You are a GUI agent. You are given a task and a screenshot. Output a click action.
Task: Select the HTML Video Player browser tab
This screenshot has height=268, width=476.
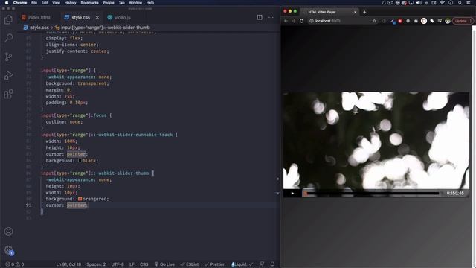click(329, 12)
